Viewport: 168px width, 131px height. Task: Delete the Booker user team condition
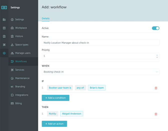[156, 88]
